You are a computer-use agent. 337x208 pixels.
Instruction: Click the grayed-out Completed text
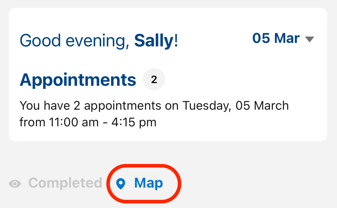tap(65, 183)
